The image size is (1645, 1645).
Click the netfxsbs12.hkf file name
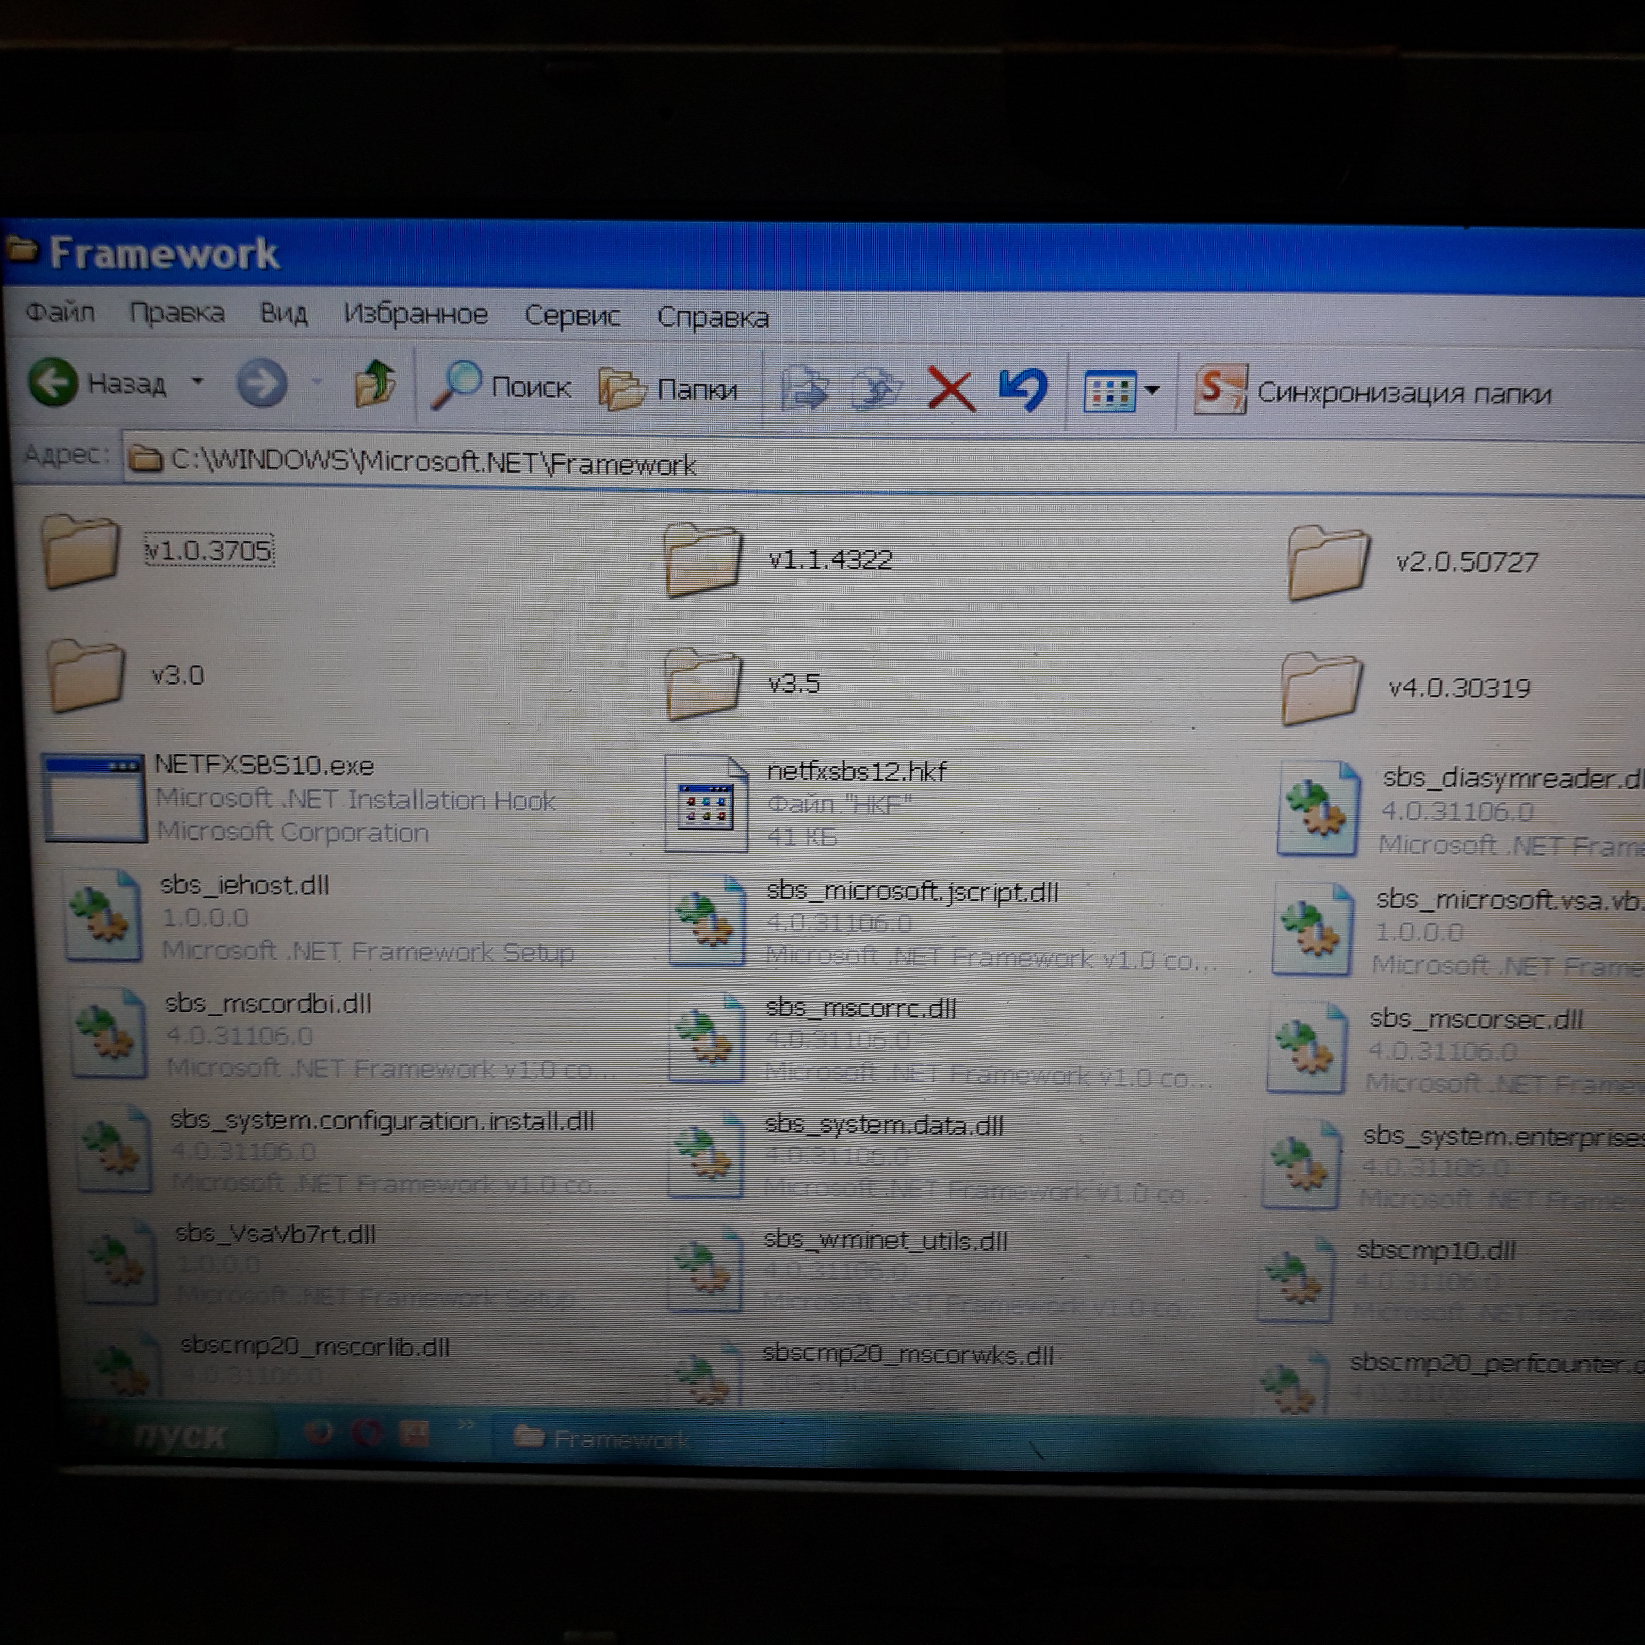(857, 771)
